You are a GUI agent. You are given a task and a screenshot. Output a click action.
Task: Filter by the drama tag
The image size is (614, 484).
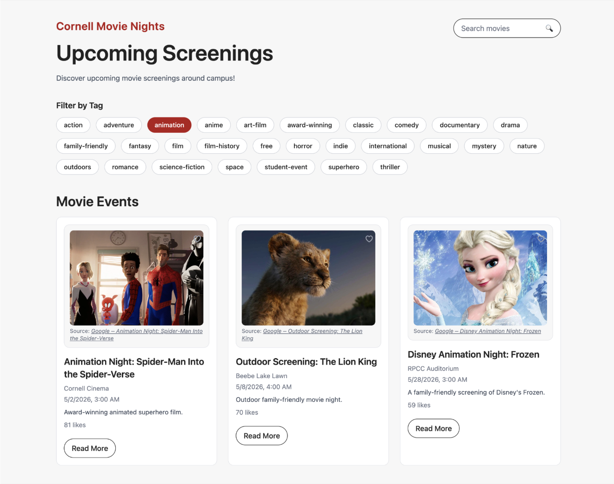(510, 125)
